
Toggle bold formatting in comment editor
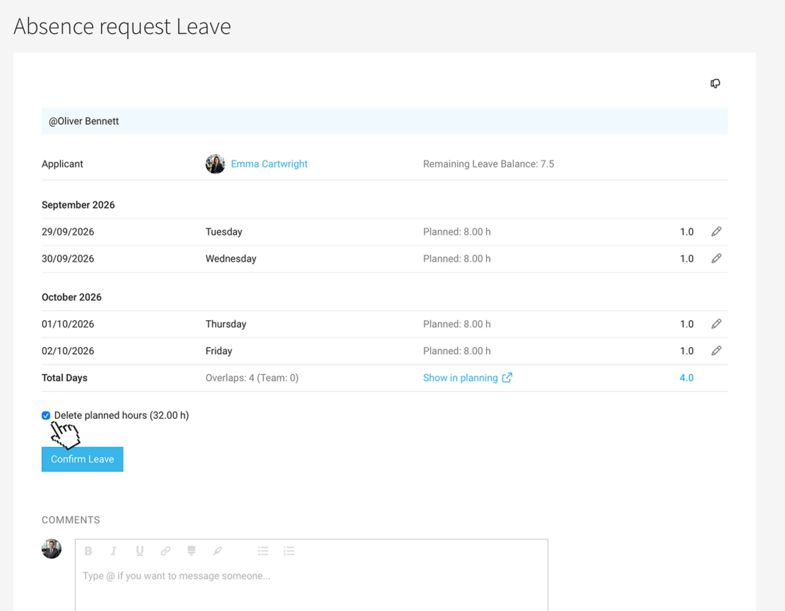(x=88, y=551)
